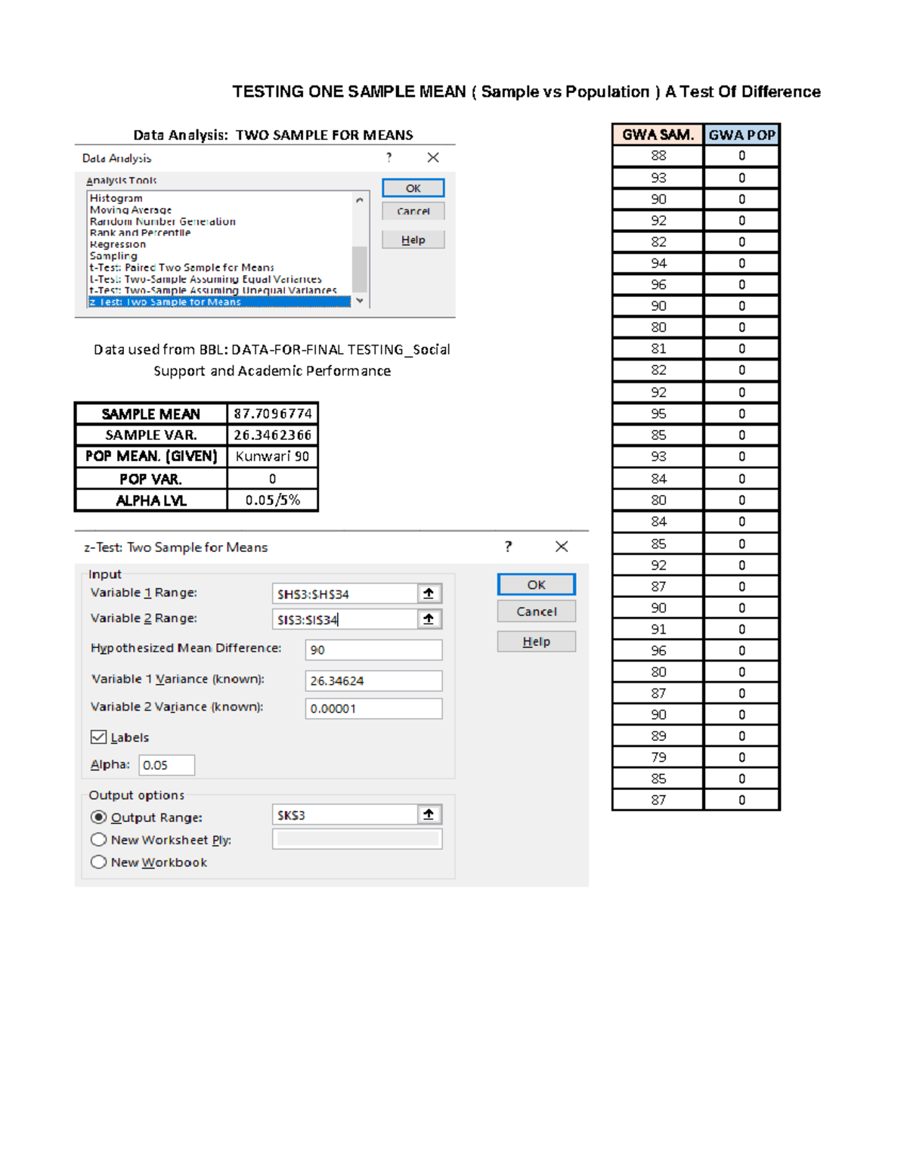
Task: Close the z-Test Two Sample dialog
Action: point(561,547)
